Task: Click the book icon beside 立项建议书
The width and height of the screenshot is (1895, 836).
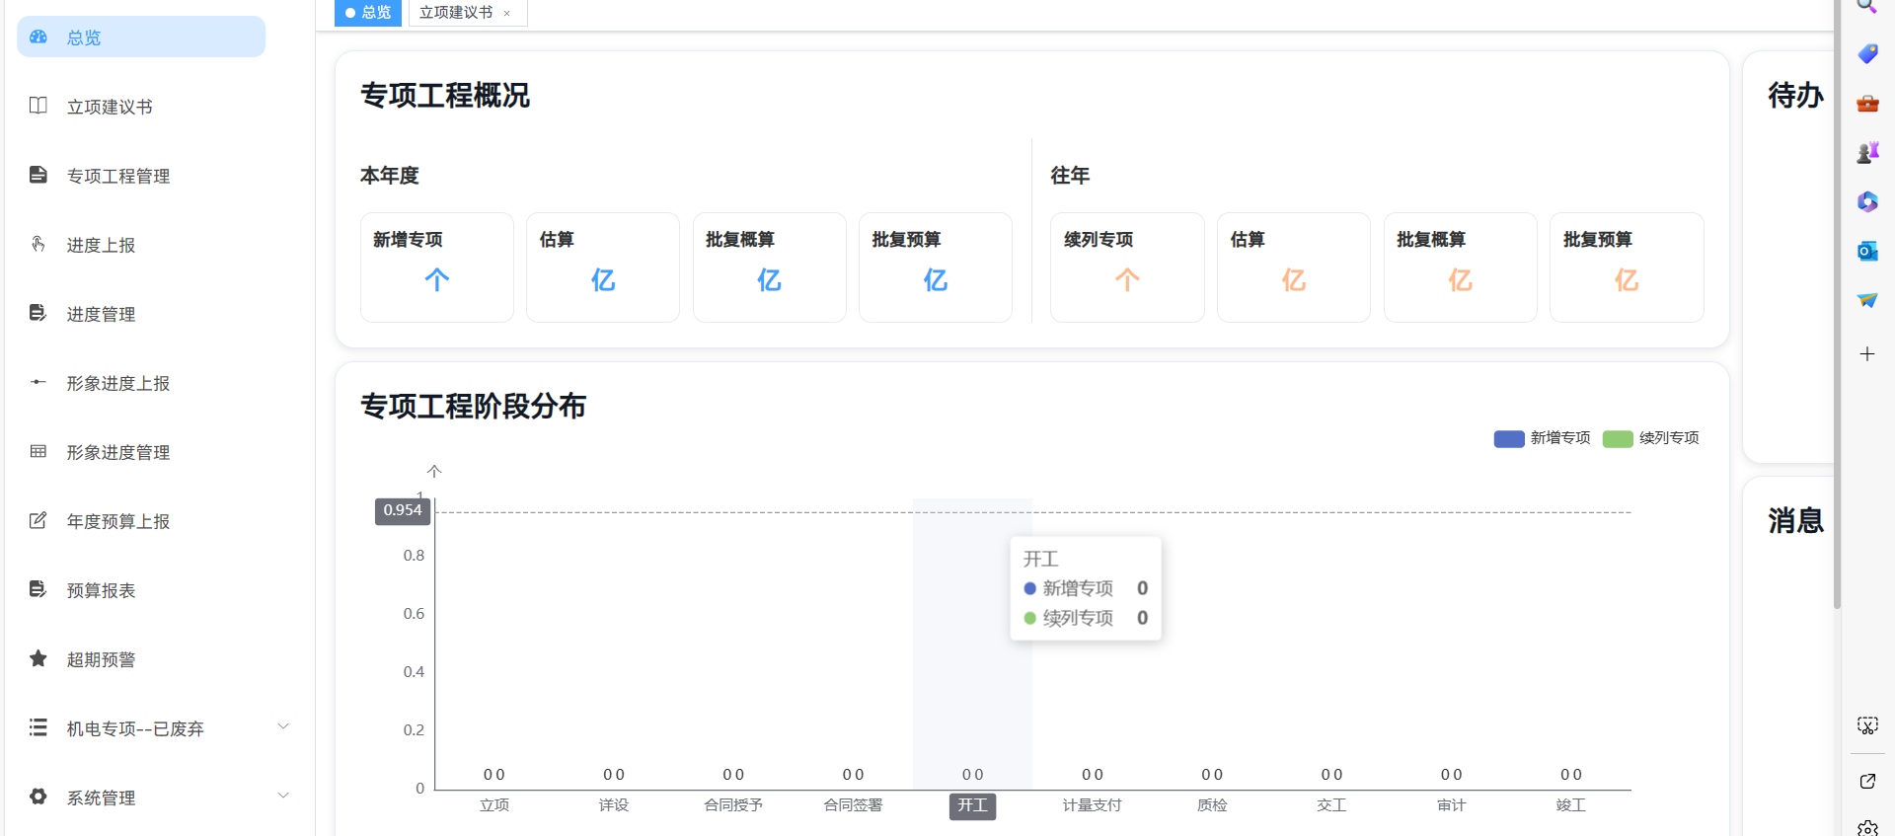Action: click(38, 106)
